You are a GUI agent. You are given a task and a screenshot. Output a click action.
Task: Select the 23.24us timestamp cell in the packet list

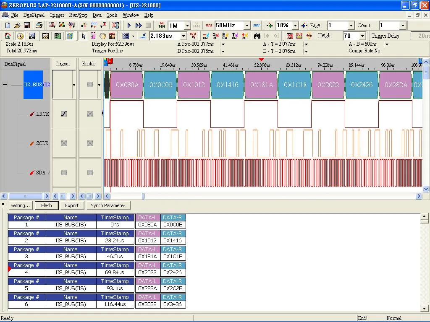(x=115, y=241)
